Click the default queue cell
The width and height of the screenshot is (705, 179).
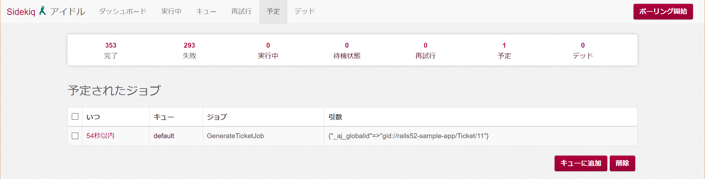(x=164, y=136)
